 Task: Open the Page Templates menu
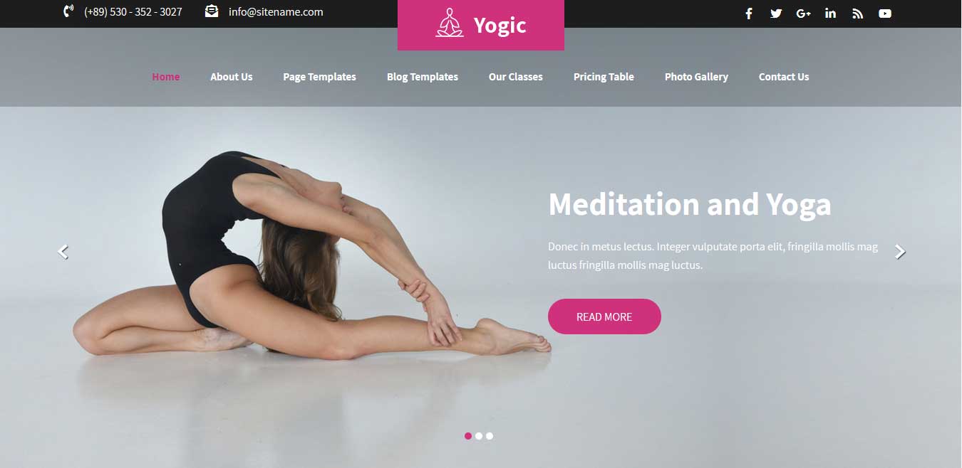point(319,77)
